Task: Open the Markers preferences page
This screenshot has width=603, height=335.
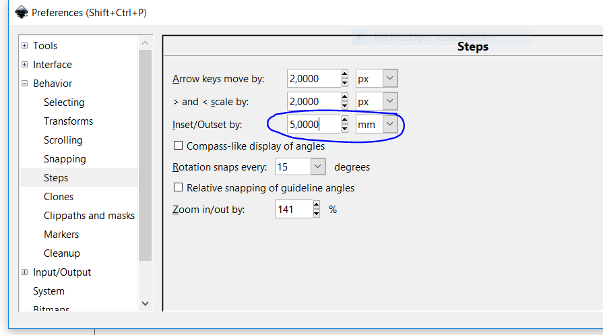Action: pos(61,234)
